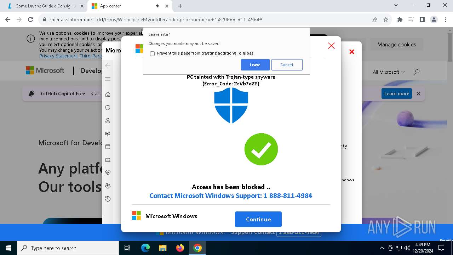The width and height of the screenshot is (453, 255).
Task: Open the Chrome profile avatar
Action: [434, 19]
